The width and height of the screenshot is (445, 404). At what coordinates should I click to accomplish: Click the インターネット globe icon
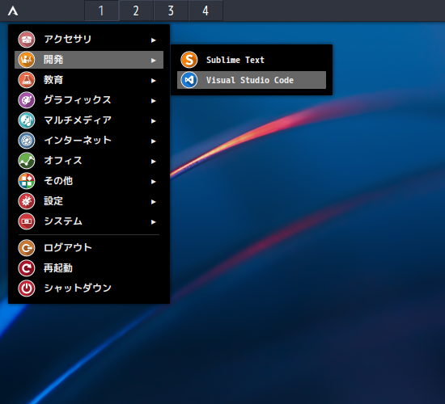27,141
